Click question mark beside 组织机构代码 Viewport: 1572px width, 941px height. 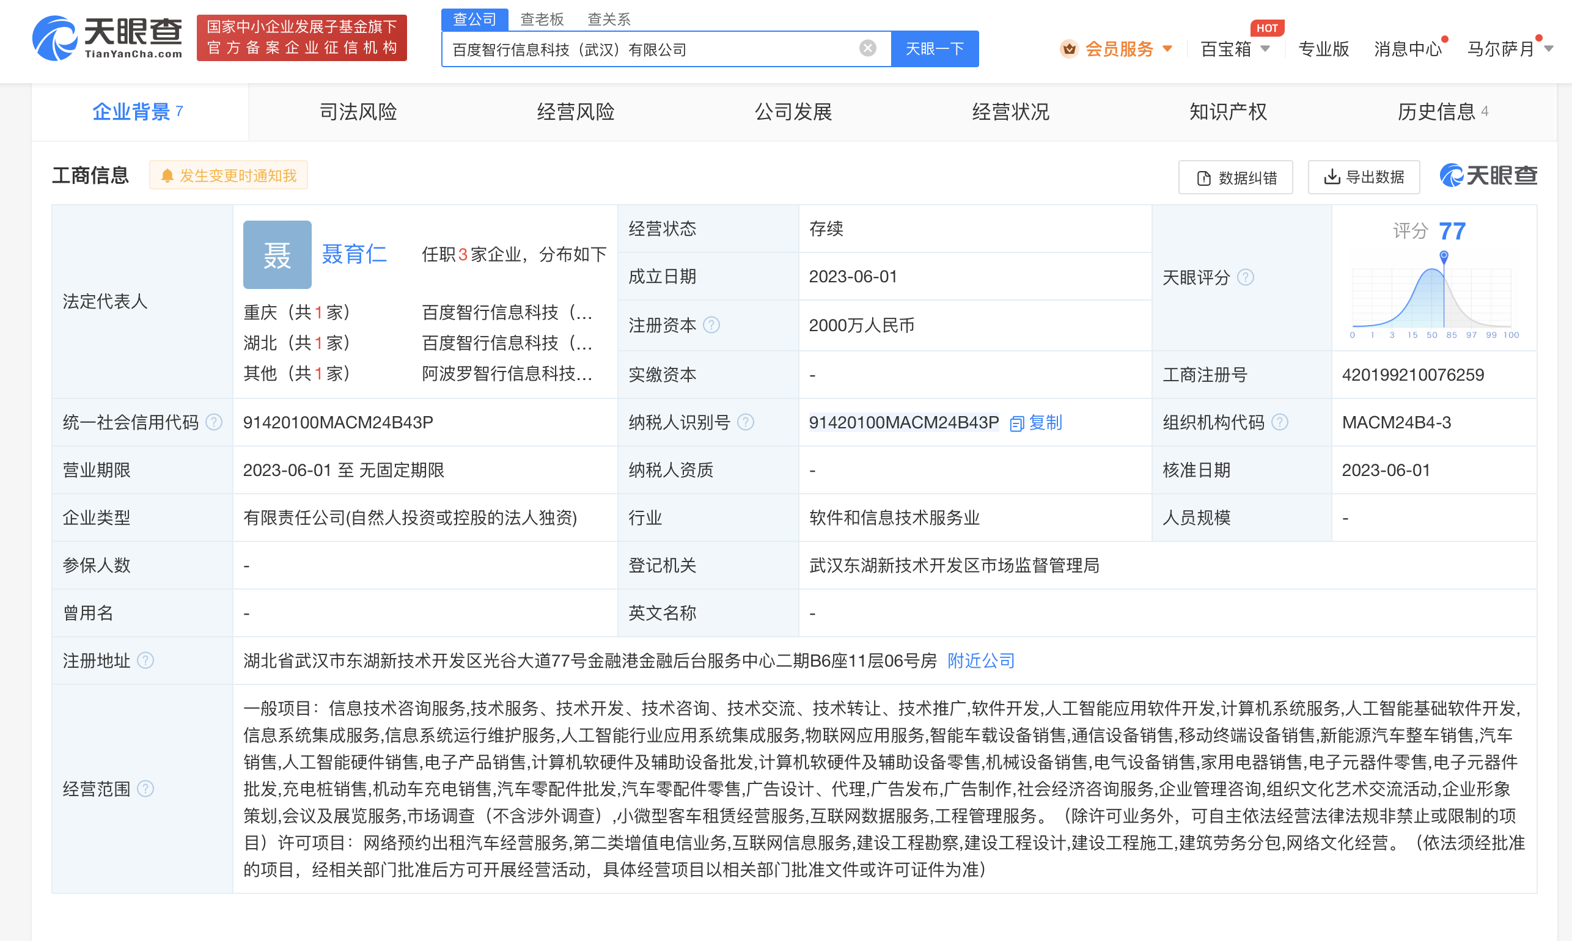coord(1280,422)
